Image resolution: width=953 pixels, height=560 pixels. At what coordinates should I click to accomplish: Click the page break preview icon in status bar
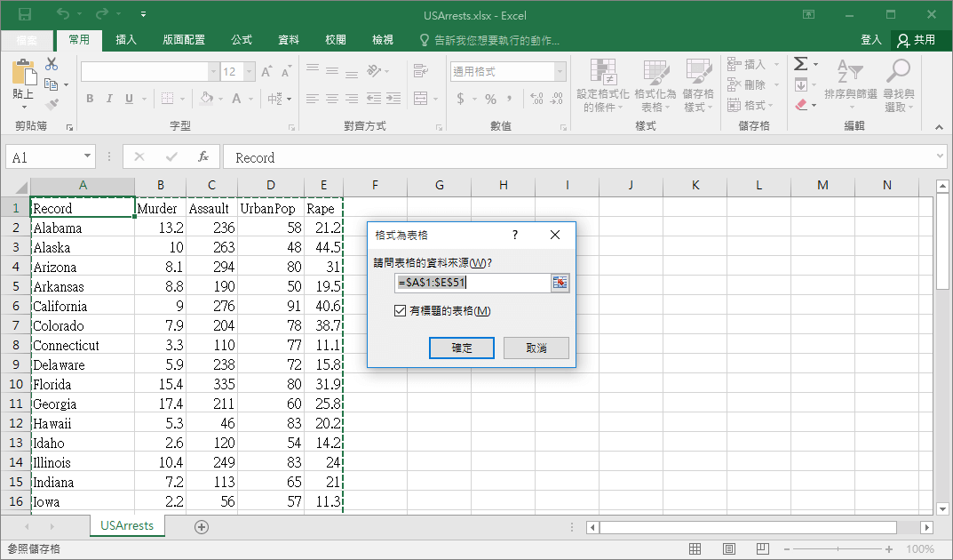pos(762,548)
